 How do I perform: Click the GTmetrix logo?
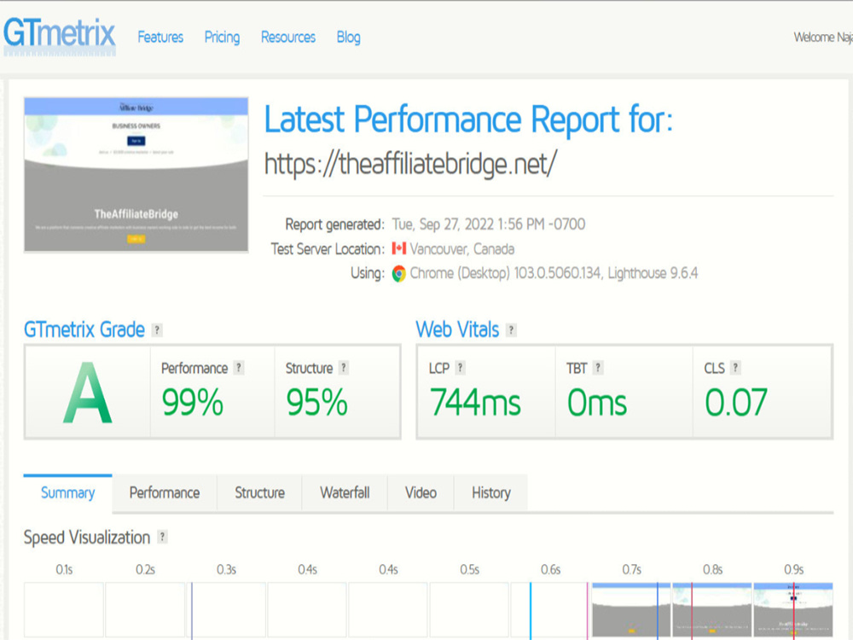(x=60, y=37)
